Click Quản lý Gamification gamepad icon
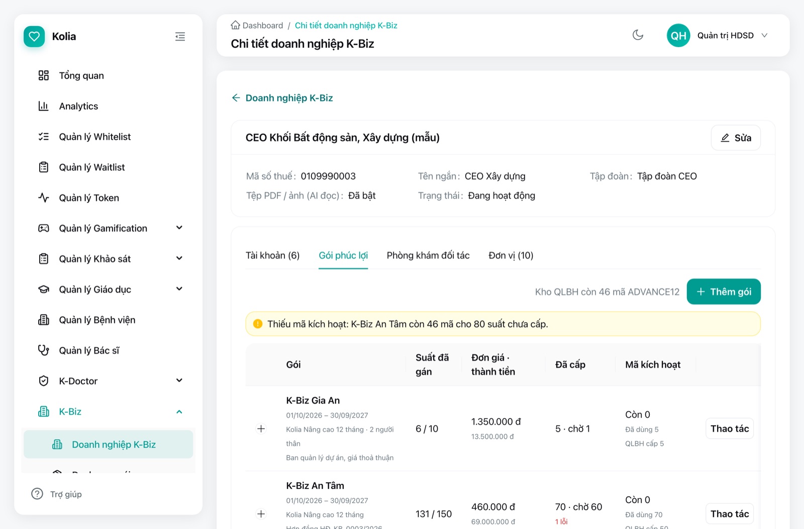This screenshot has height=529, width=804. pos(44,228)
